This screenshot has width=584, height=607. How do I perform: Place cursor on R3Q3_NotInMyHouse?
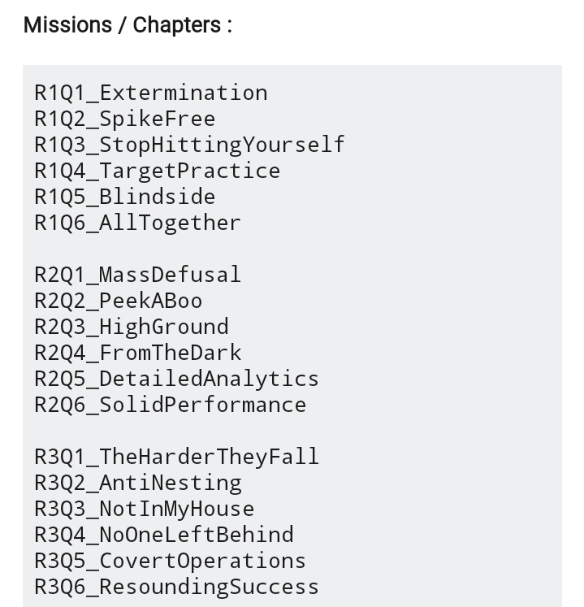click(145, 509)
